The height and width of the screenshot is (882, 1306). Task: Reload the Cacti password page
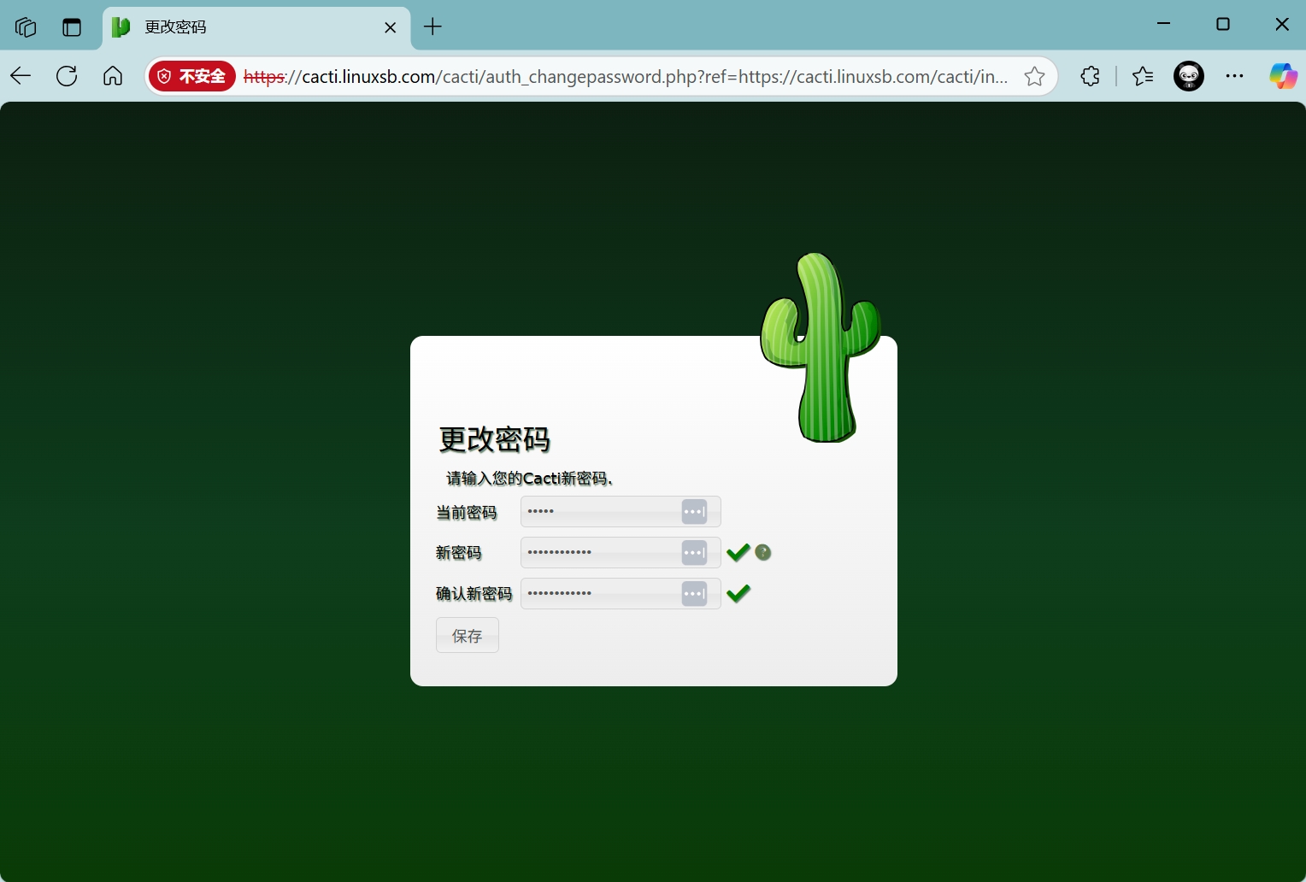click(67, 76)
